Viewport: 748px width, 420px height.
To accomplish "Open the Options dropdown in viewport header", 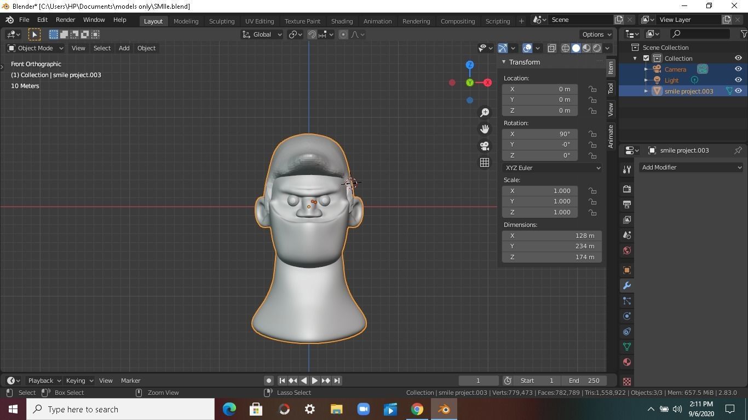I will click(597, 34).
